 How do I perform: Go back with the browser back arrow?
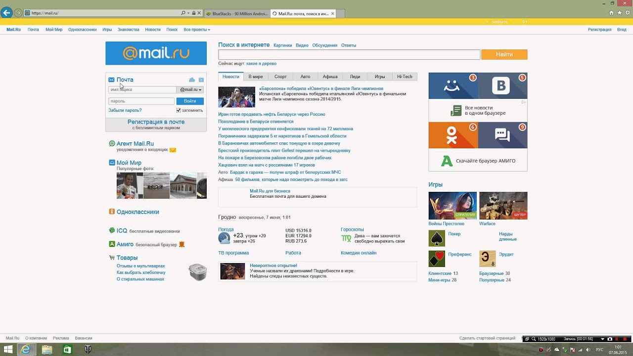[x=7, y=13]
